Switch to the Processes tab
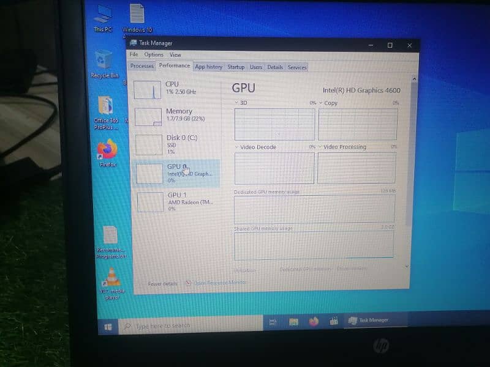Viewport: 490px width, 367px height. coord(141,66)
